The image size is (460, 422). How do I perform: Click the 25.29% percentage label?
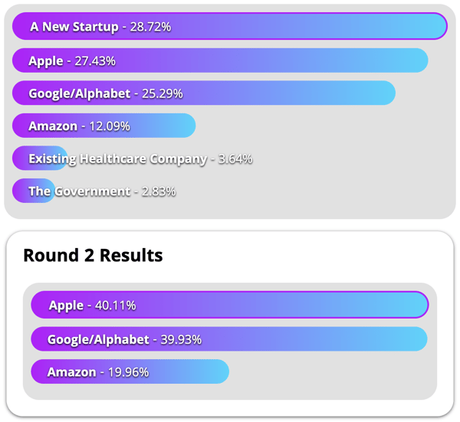click(163, 93)
